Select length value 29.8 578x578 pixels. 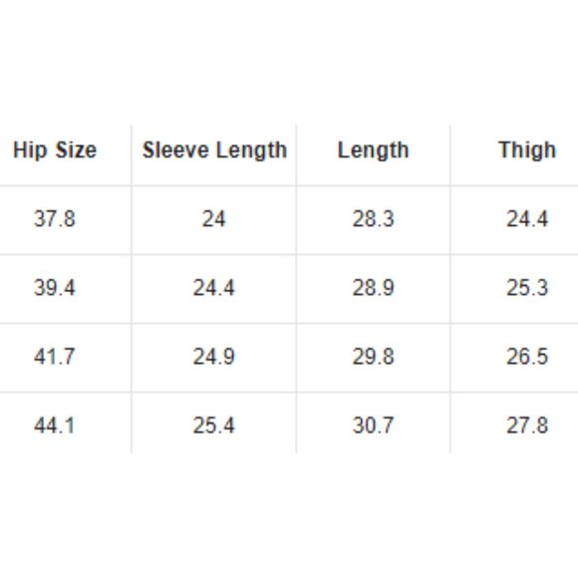pos(373,357)
